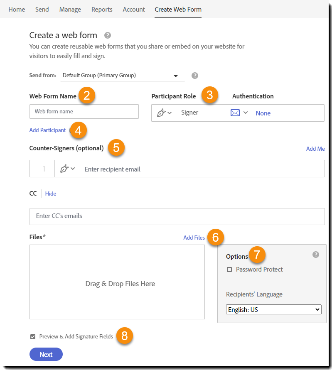Click the Add Me link
Viewport: 332px width, 370px height.
[315, 149]
